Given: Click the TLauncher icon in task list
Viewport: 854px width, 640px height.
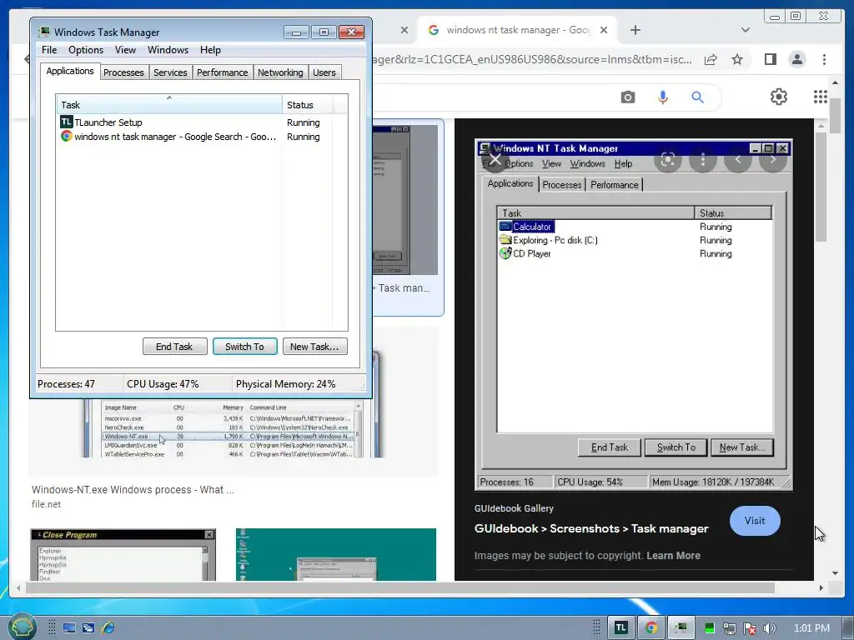Looking at the screenshot, I should click(67, 122).
